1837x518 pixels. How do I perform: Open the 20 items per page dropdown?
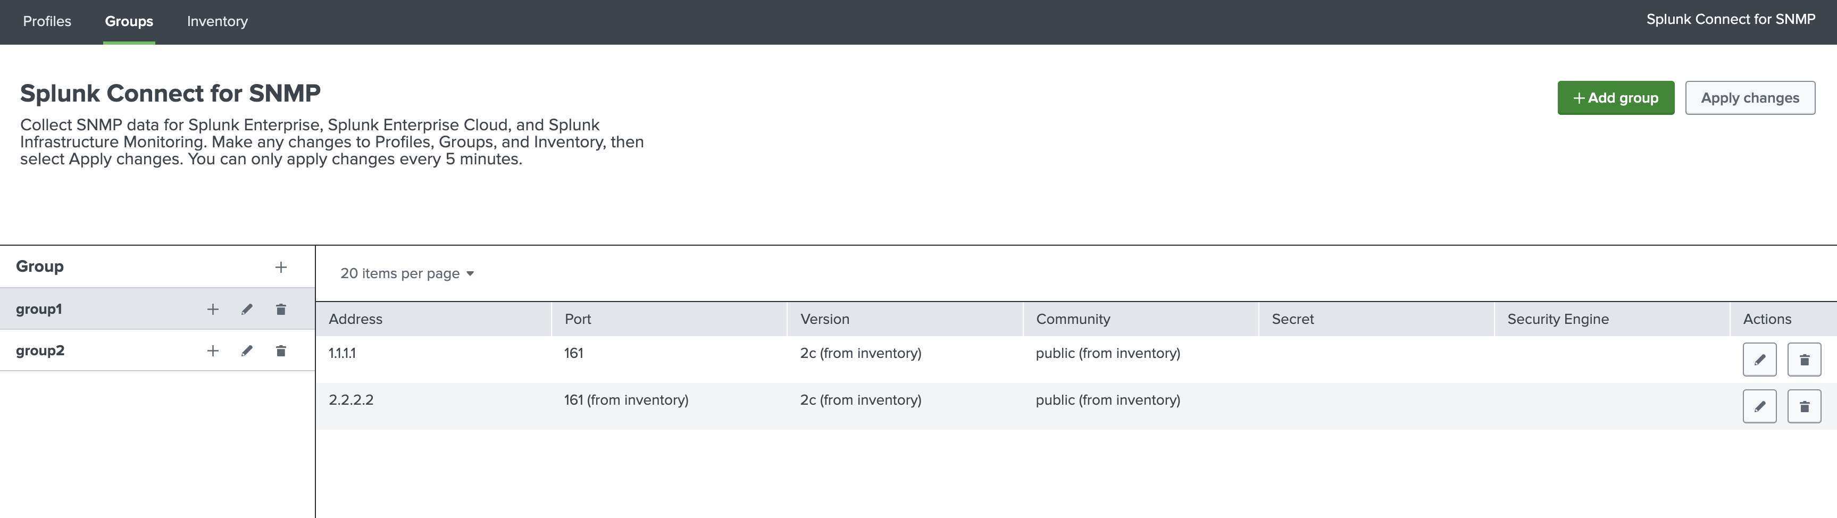pos(406,272)
